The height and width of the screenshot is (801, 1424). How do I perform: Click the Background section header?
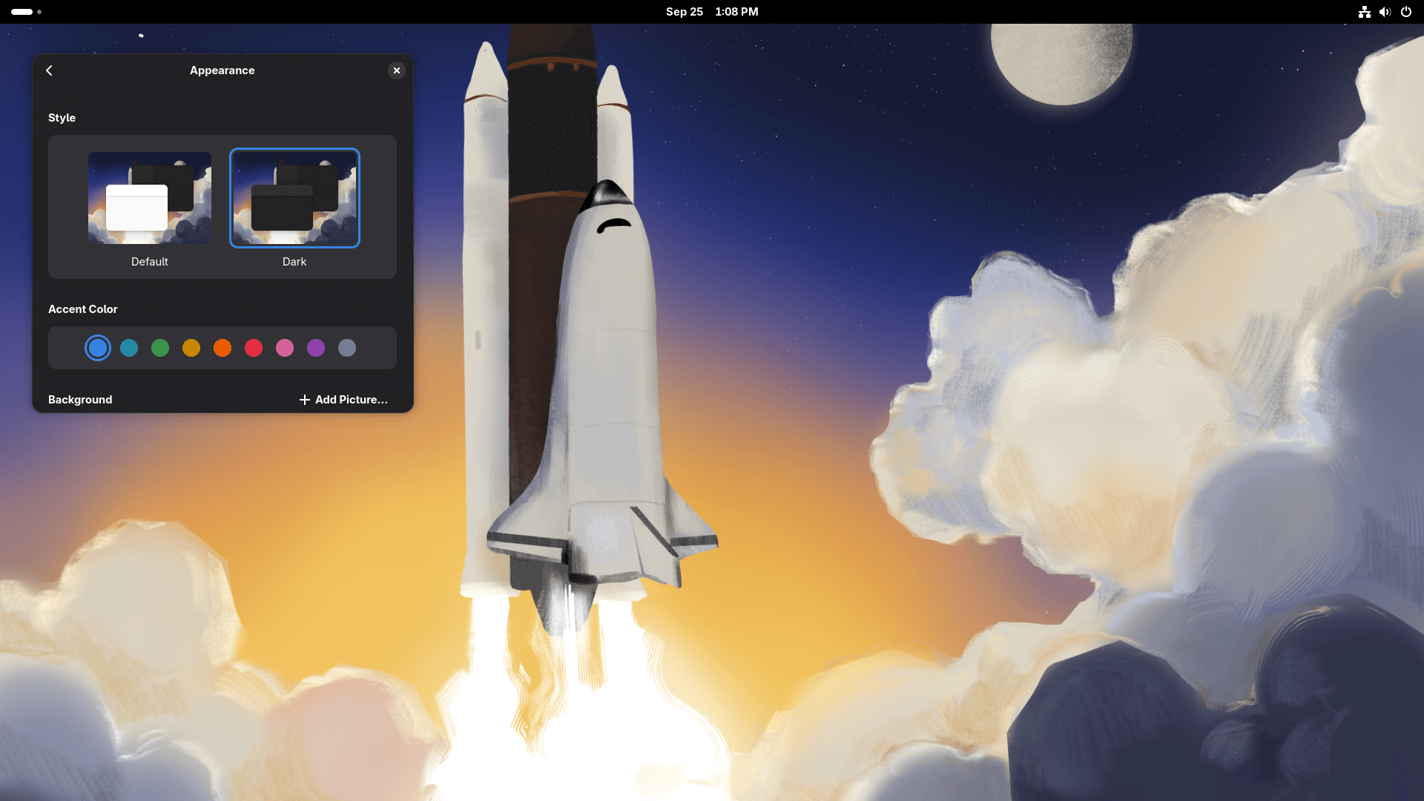pos(79,400)
